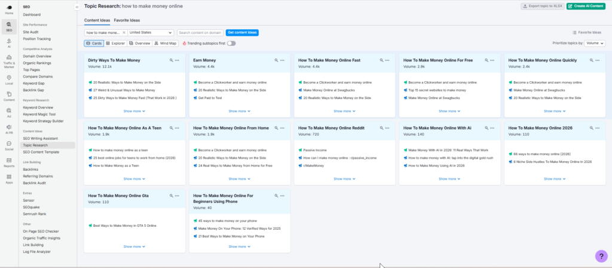Open Home in the left rail
The image size is (612, 268).
pyautogui.click(x=9, y=10)
